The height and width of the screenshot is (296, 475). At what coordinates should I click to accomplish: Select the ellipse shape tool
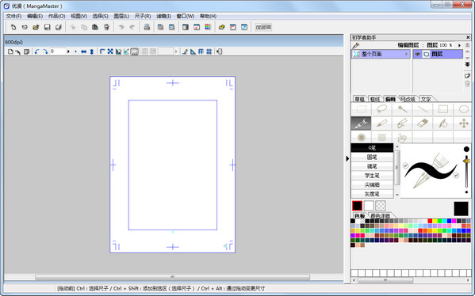click(x=463, y=109)
